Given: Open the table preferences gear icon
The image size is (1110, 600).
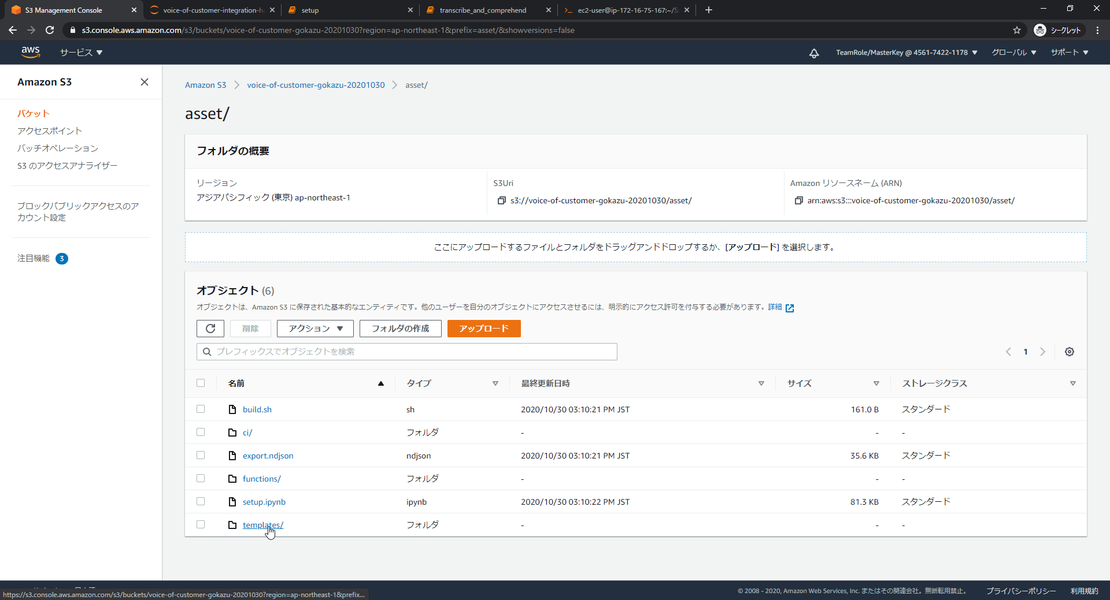Looking at the screenshot, I should pyautogui.click(x=1070, y=352).
